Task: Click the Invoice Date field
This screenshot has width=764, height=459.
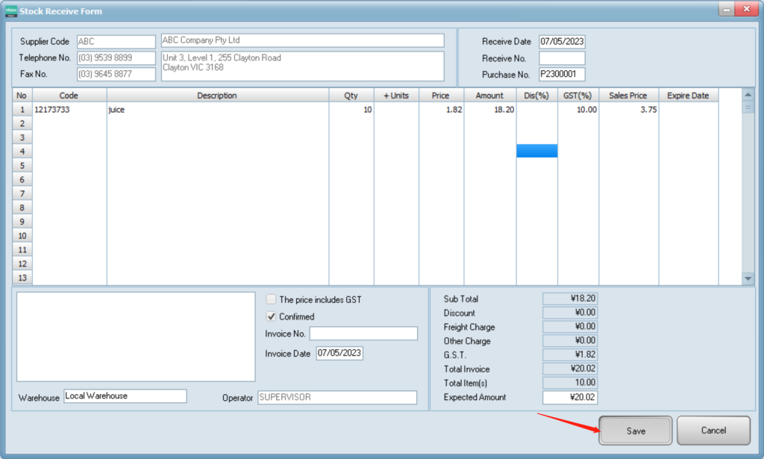Action: (x=339, y=354)
